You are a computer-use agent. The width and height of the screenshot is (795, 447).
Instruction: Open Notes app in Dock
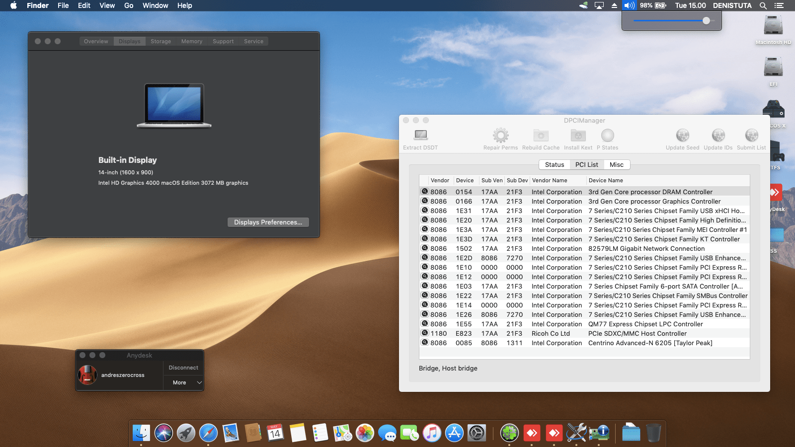(298, 433)
